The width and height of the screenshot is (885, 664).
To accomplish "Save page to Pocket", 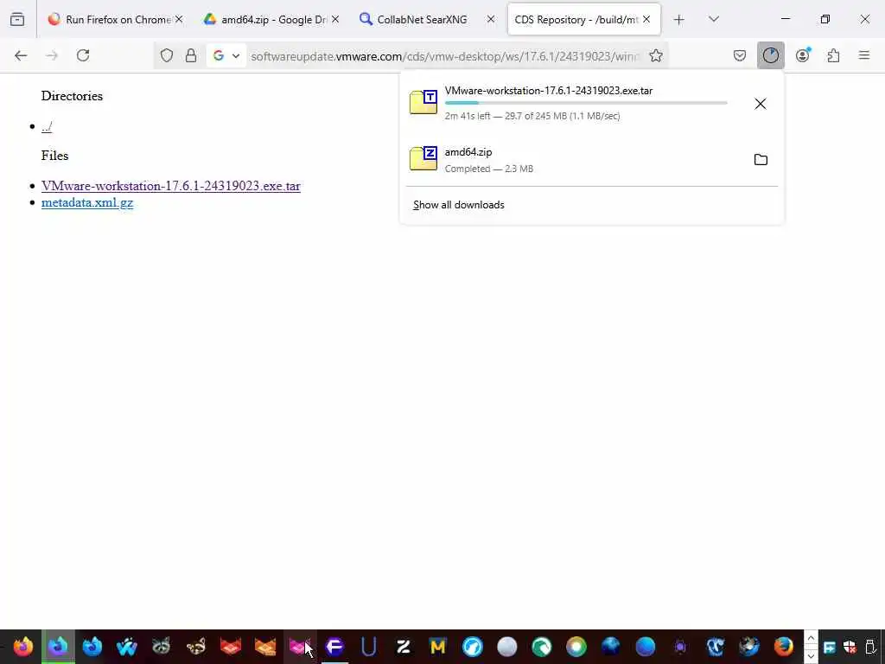I will 740,55.
